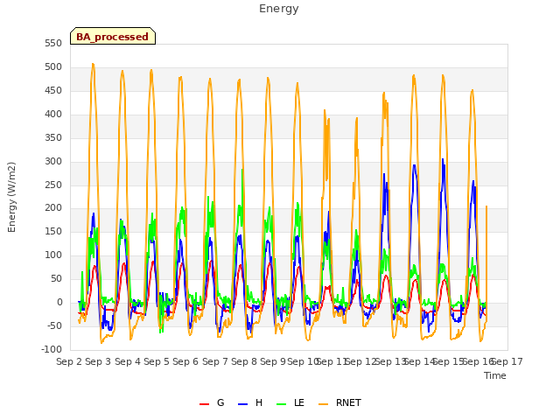The height and width of the screenshot is (420, 560).
Task: Click the blue H legend swatch
Action: (x=242, y=404)
